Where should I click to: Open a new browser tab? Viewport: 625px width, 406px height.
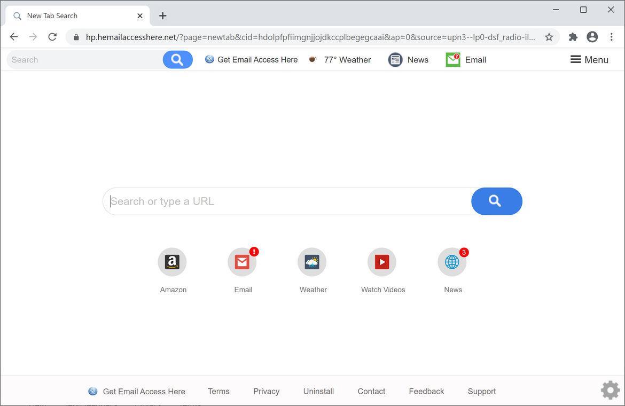(x=162, y=15)
